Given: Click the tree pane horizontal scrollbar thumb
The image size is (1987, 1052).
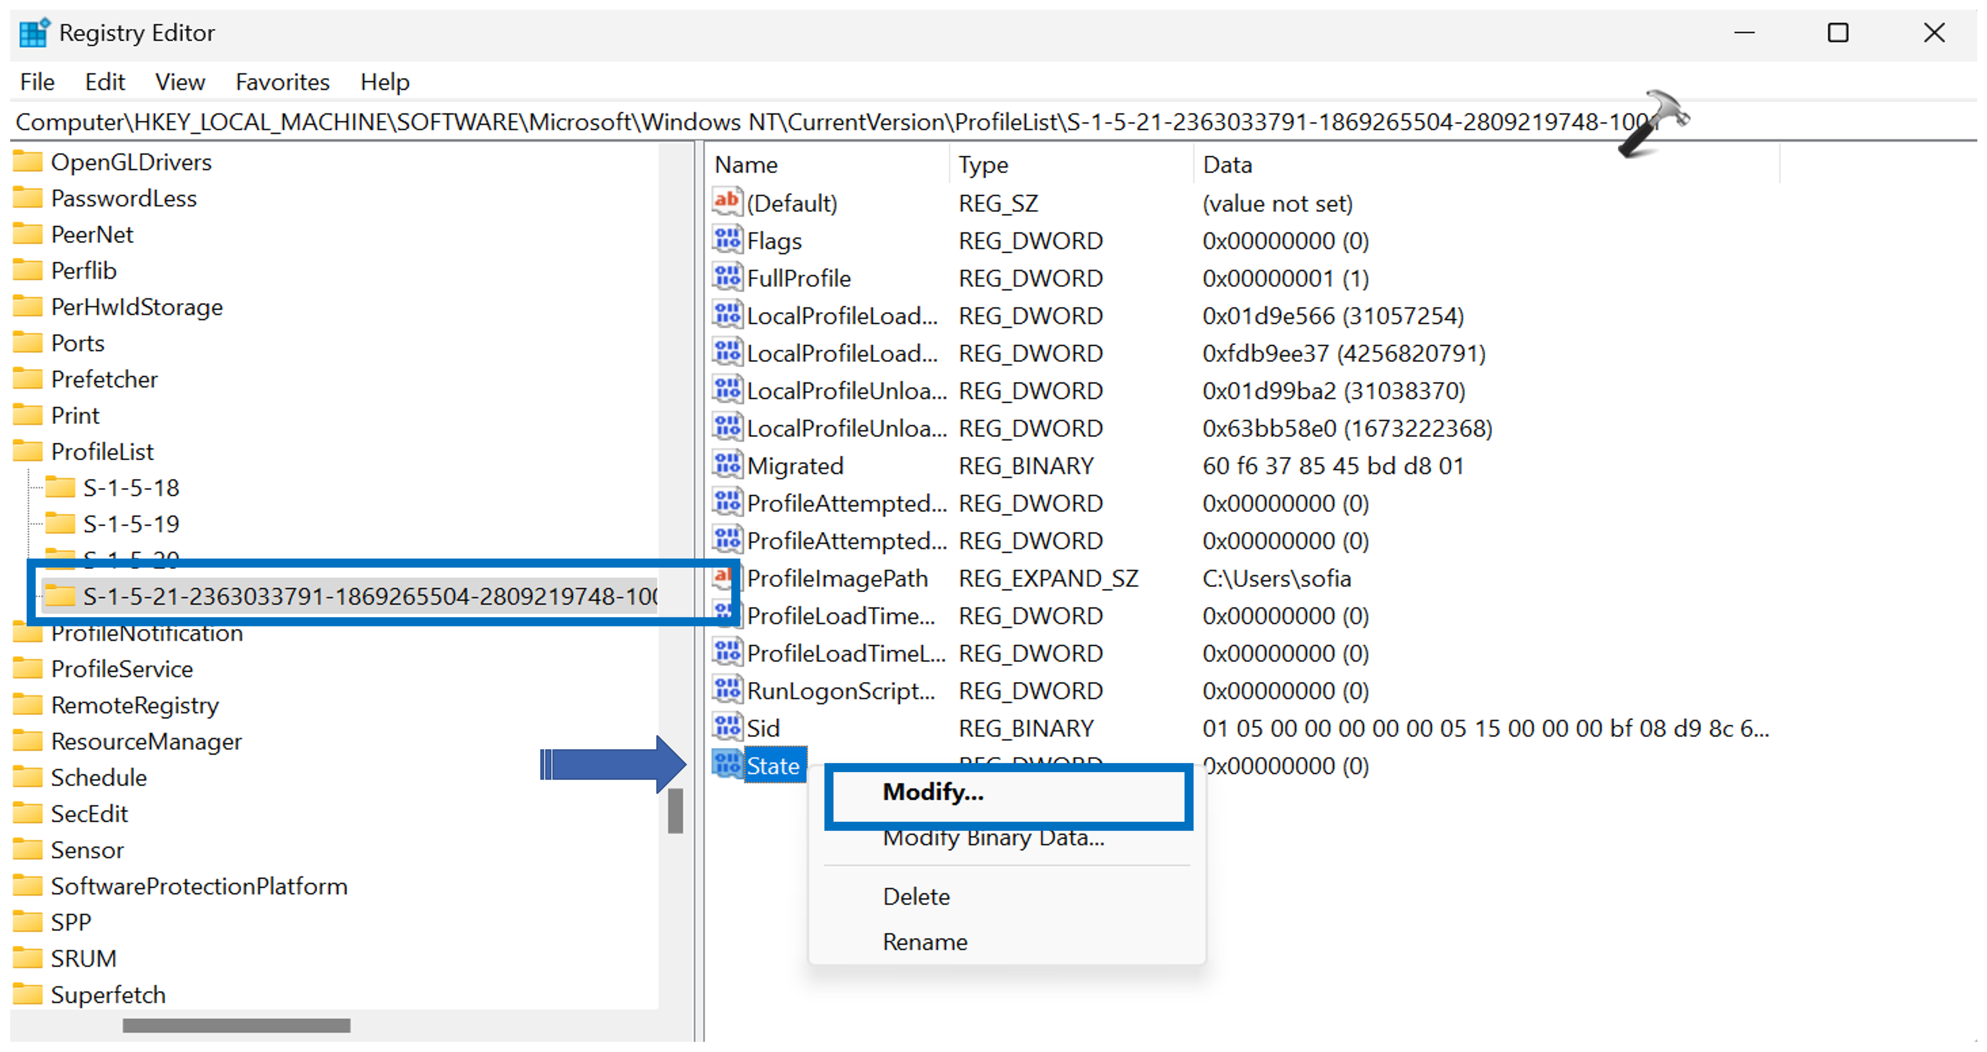Looking at the screenshot, I should (x=236, y=1026).
